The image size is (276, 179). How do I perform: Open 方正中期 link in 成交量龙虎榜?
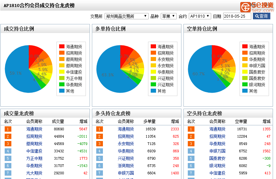coord(34,158)
